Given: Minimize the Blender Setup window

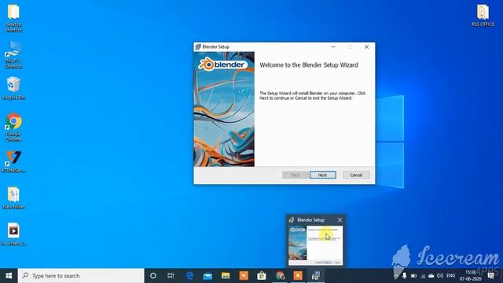Looking at the screenshot, I should (333, 47).
